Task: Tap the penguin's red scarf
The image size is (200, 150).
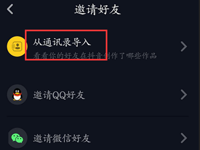Action: click(x=17, y=94)
